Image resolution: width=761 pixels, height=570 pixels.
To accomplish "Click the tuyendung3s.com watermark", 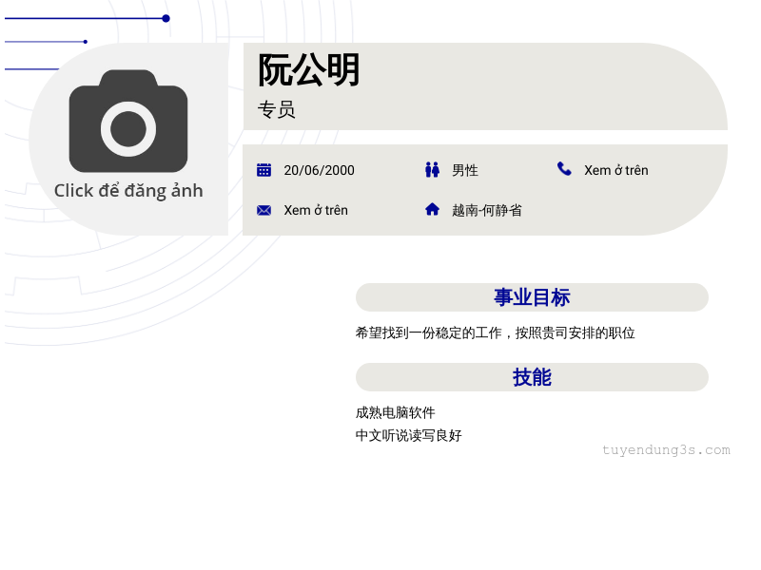I will point(666,450).
